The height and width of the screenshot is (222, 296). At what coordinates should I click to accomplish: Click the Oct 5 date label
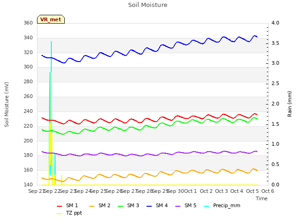click(x=253, y=191)
